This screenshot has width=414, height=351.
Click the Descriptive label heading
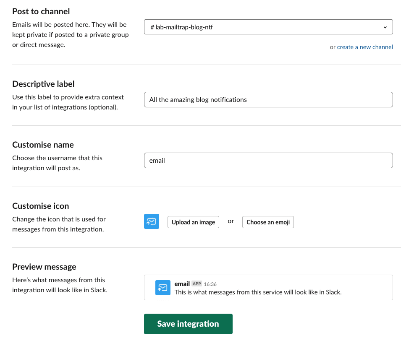pyautogui.click(x=43, y=84)
